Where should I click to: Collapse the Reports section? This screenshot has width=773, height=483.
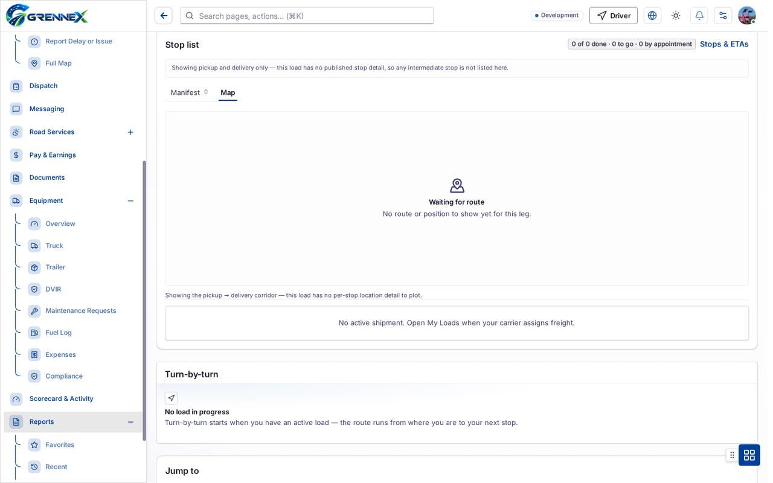point(130,422)
